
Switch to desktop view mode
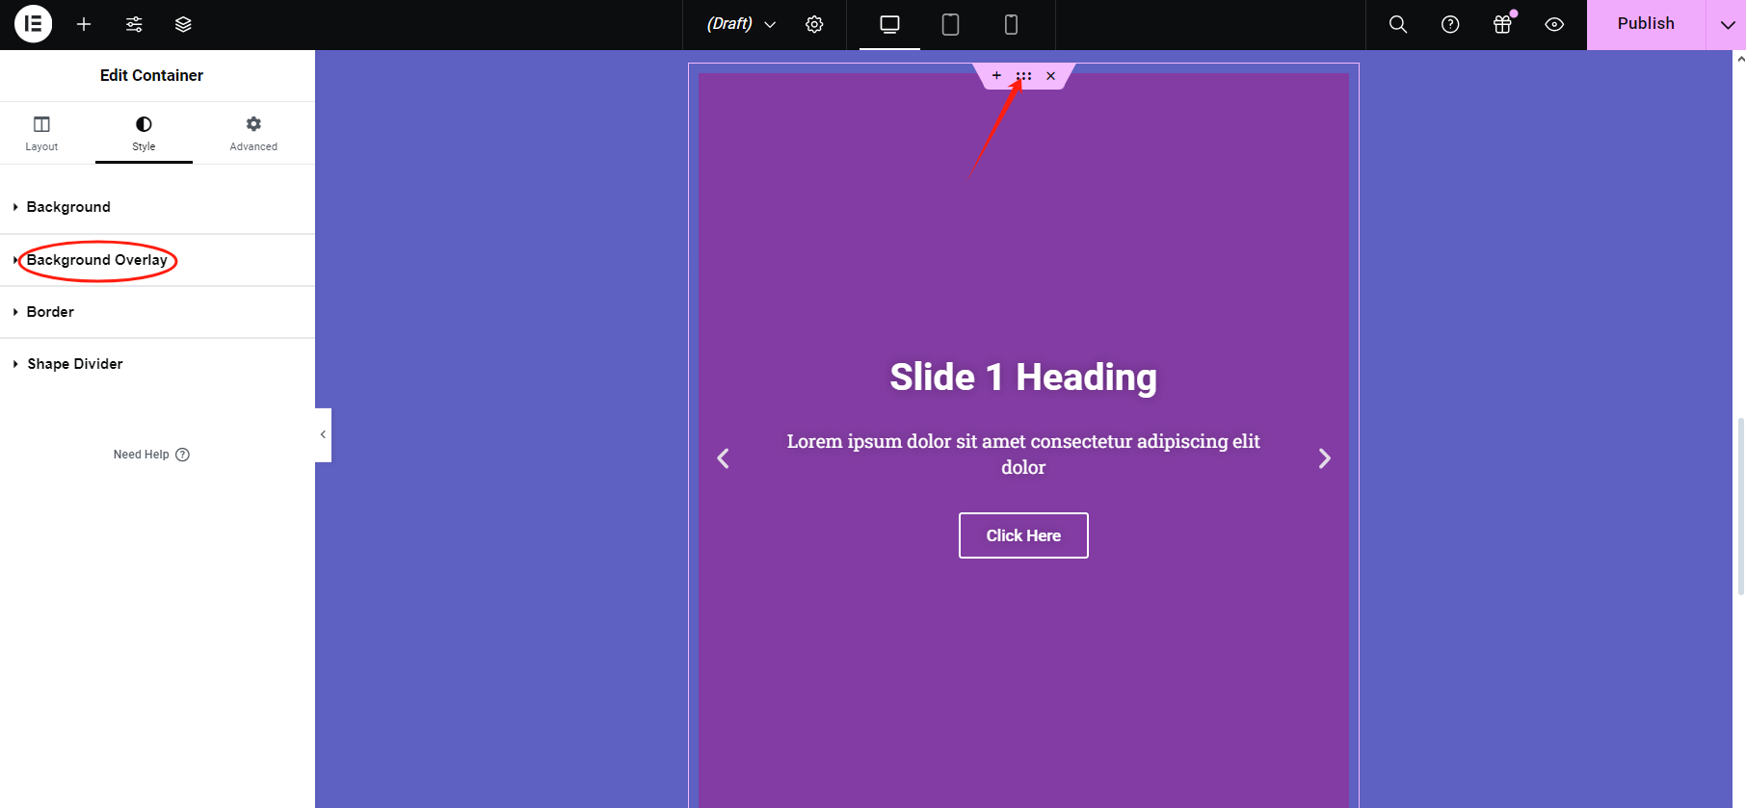(x=889, y=24)
